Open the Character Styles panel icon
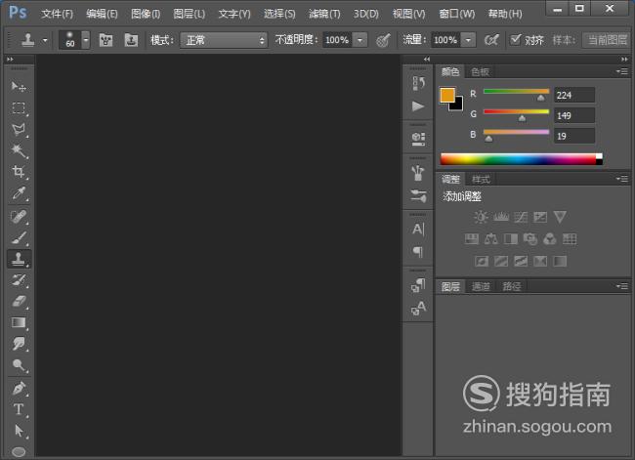635x460 pixels. point(418,308)
